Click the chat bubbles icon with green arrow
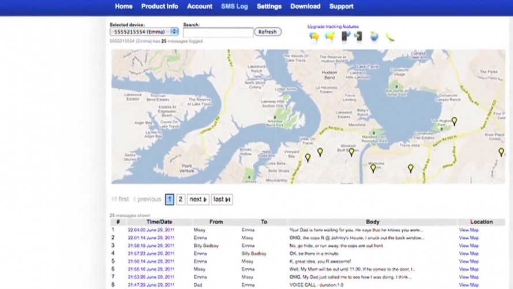The height and width of the screenshot is (289, 513). click(330, 36)
